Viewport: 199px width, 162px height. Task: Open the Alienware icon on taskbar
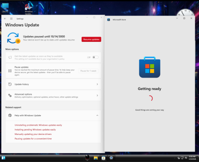(87, 158)
